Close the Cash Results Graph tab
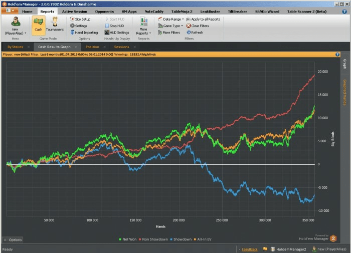Screen dimensions: 351x253 point(76,47)
